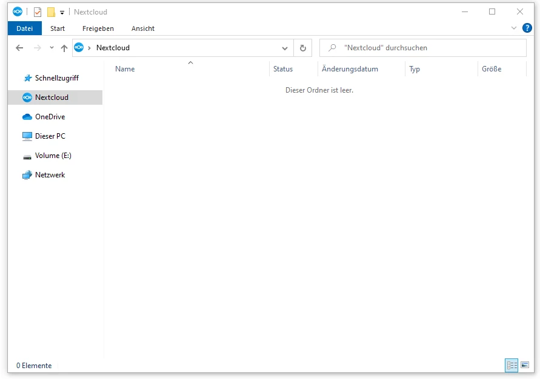This screenshot has width=540, height=379.
Task: Click the New folder icon in the quick access toolbar
Action: coord(51,12)
